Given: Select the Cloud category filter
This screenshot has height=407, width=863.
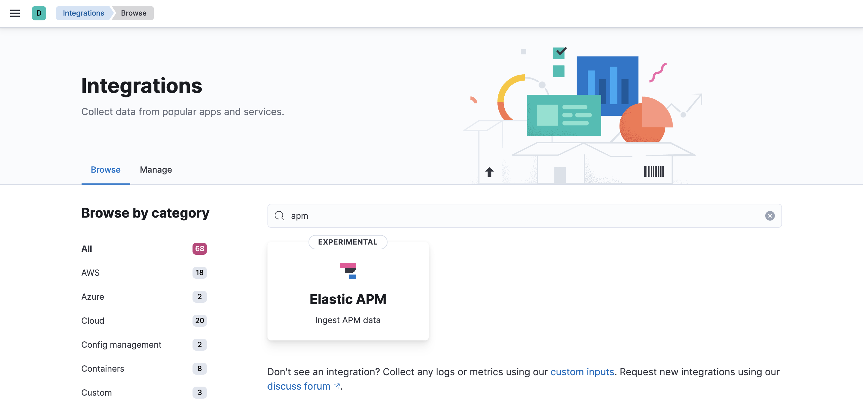Looking at the screenshot, I should (x=92, y=320).
